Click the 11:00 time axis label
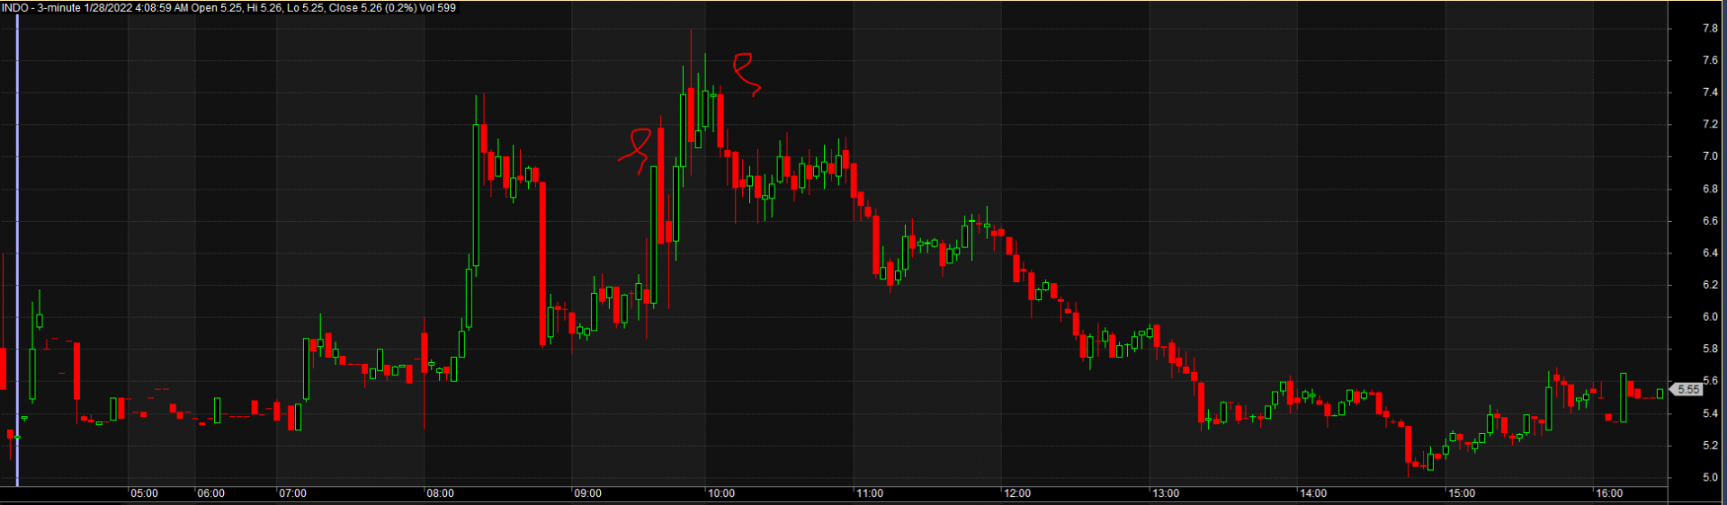Screen dimensions: 1727x505 [870, 493]
